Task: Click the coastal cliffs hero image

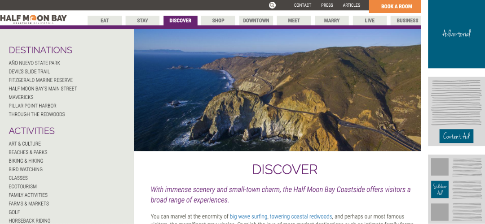Action: [278, 90]
